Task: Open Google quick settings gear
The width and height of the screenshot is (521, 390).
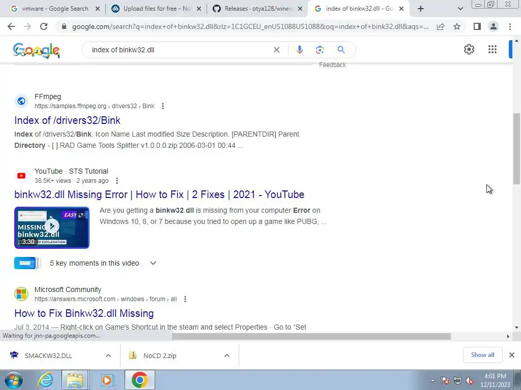Action: click(x=469, y=49)
